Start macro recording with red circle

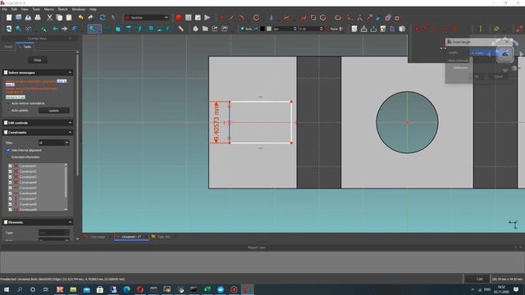point(179,17)
